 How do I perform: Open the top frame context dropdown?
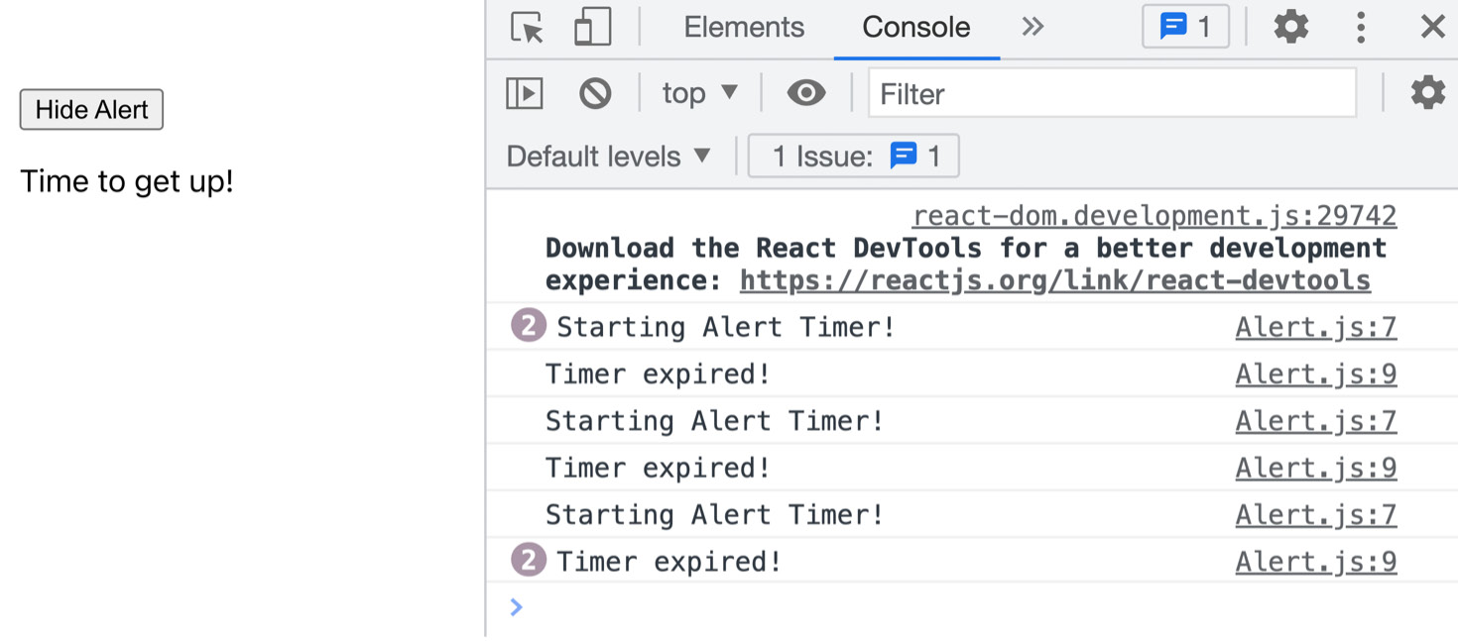pos(697,93)
